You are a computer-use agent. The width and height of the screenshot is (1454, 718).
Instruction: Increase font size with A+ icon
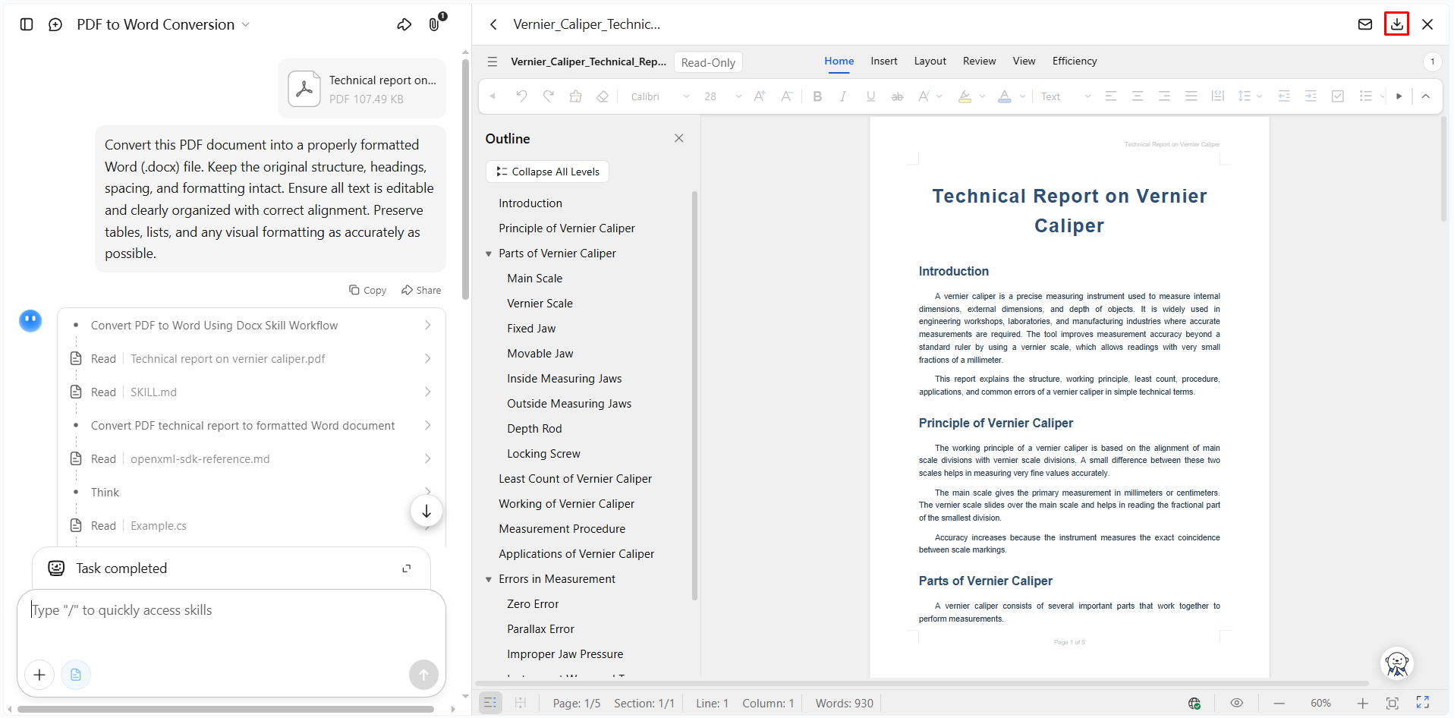760,96
